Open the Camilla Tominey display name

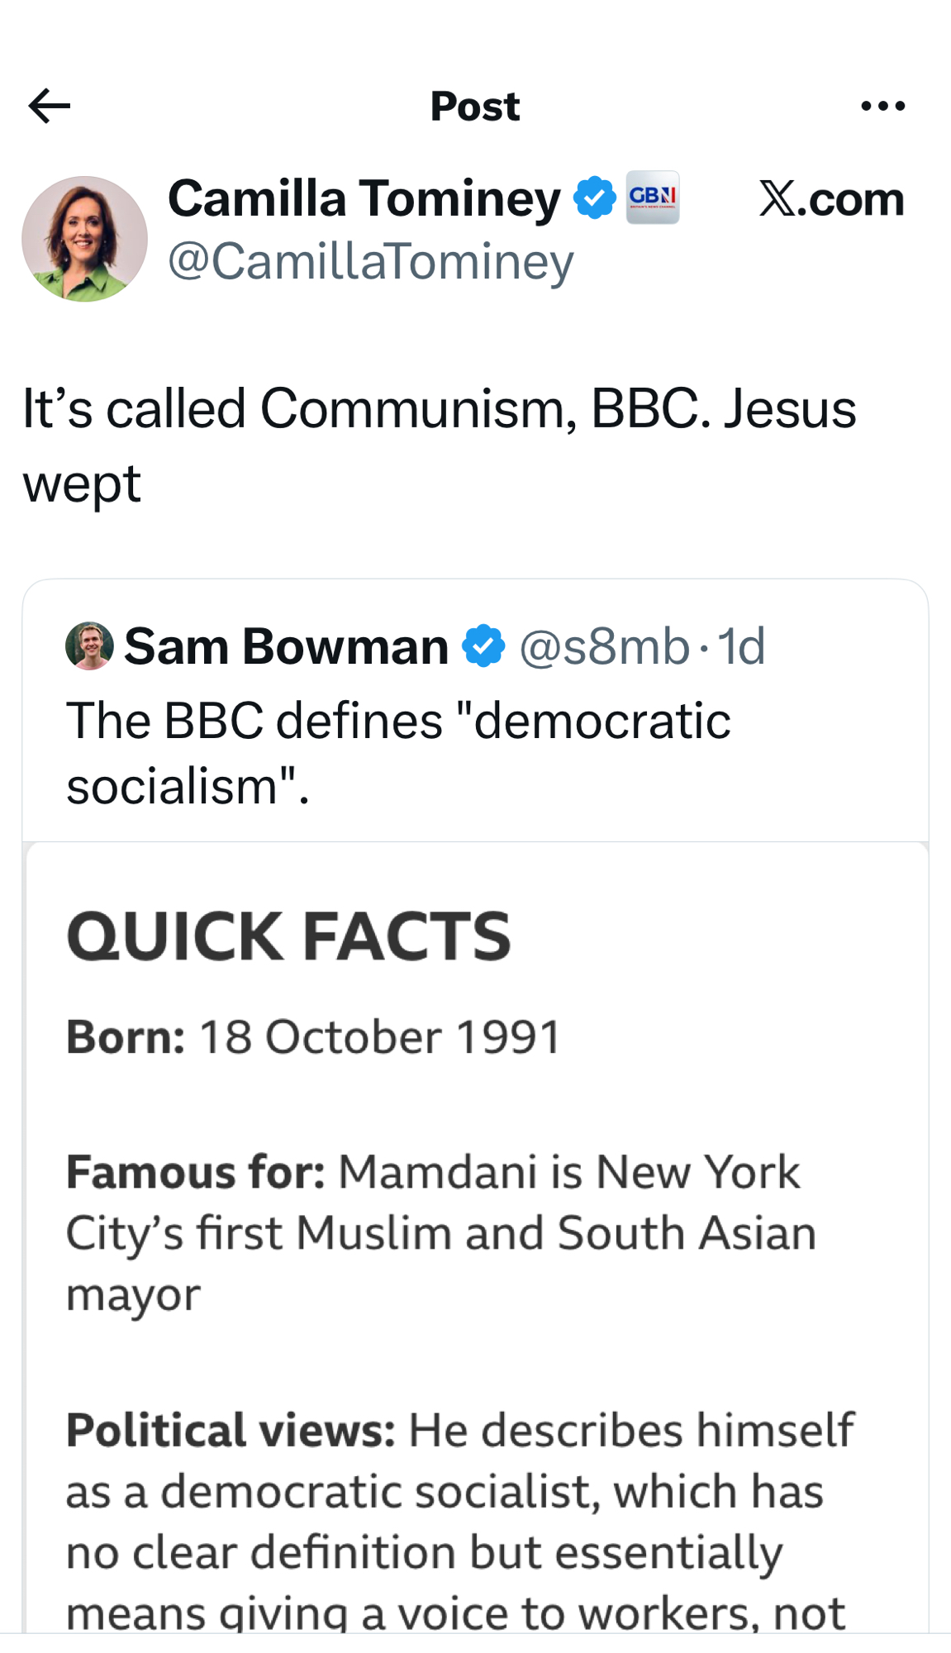pyautogui.click(x=364, y=198)
